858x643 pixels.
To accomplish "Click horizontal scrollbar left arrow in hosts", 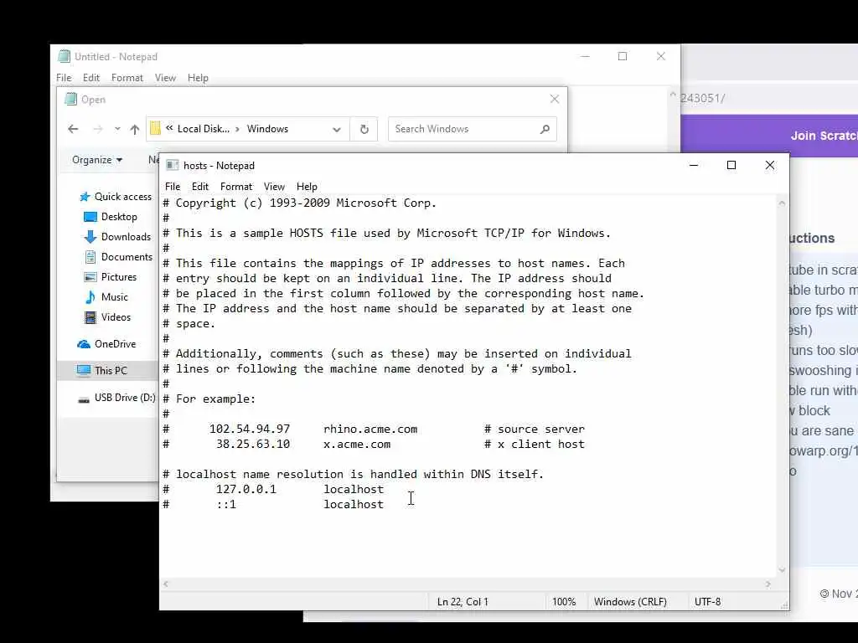I will click(166, 584).
